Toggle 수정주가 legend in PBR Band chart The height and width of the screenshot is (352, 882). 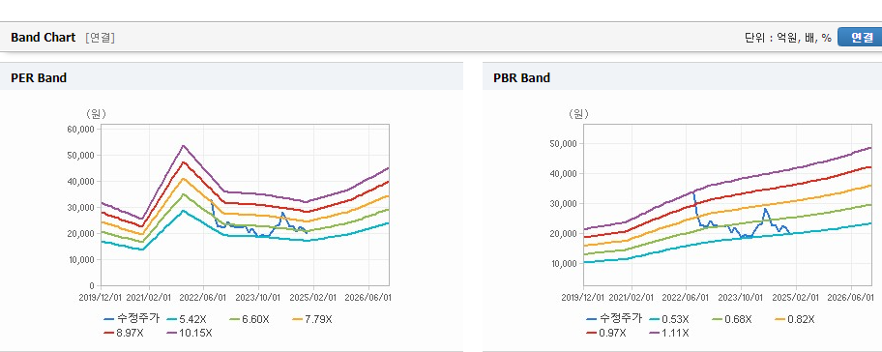(614, 318)
